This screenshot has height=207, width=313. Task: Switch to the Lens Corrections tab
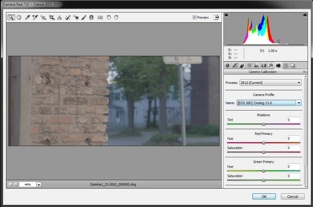coord(264,65)
